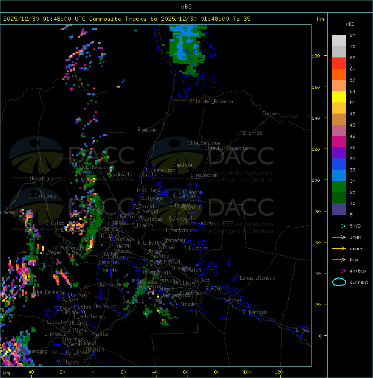Image resolution: width=373 pixels, height=378 pixels.
Task: Click the Villavicencio place label
Action: tap(91, 167)
